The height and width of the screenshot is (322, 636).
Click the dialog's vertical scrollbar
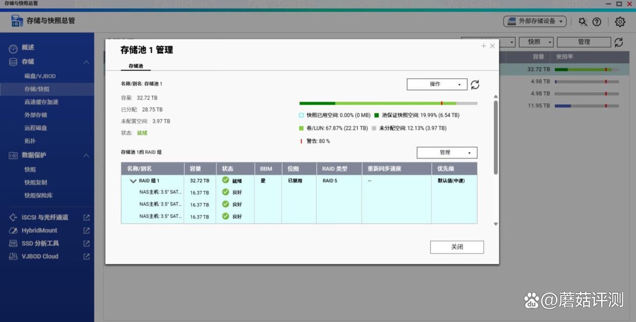(x=495, y=137)
